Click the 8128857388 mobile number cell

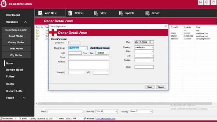click(x=188, y=36)
